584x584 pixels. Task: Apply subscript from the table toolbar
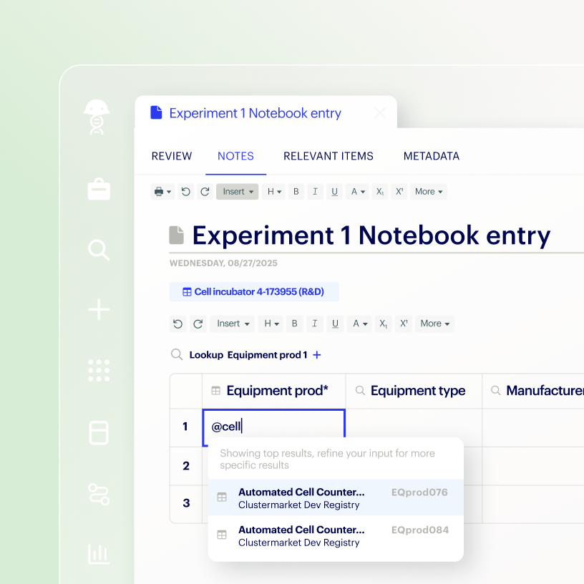click(x=384, y=323)
